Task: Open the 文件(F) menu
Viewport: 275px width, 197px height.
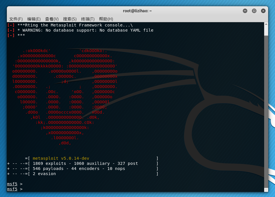Action: (16, 19)
